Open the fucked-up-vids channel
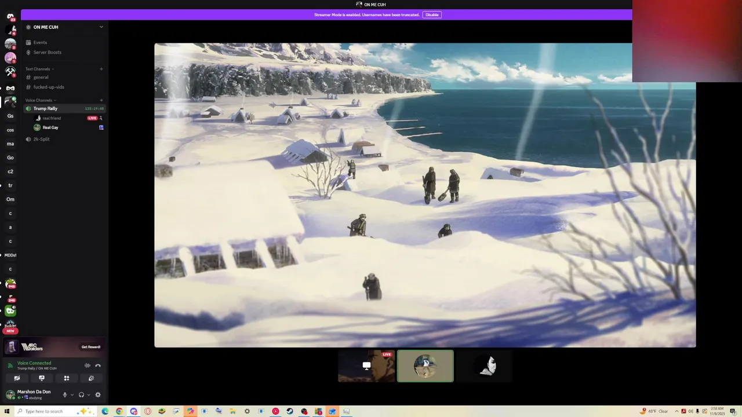Screen dimensions: 742x417 64,87
